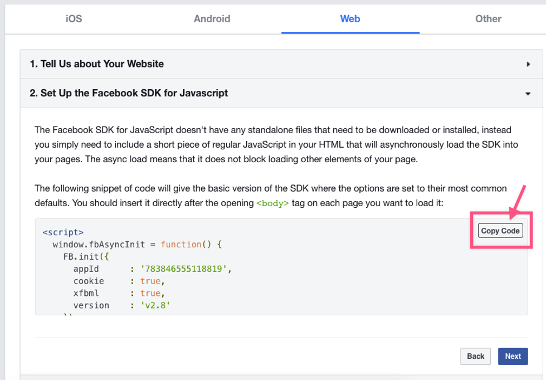Switch to the iOS tab

[74, 18]
